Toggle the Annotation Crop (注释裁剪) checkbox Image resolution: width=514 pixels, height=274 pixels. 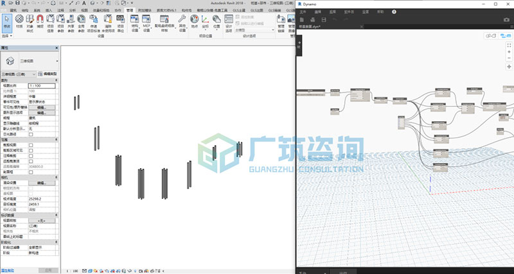pyautogui.click(x=31, y=156)
